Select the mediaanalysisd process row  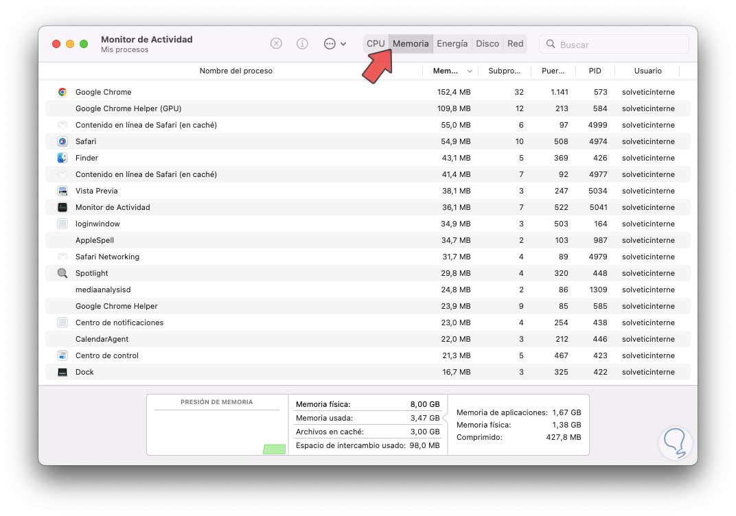368,290
